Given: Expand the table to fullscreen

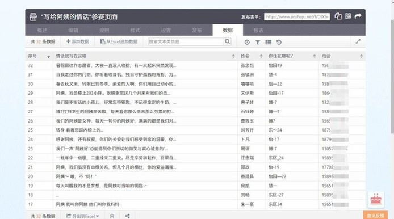Looking at the screenshot, I should click(358, 41).
